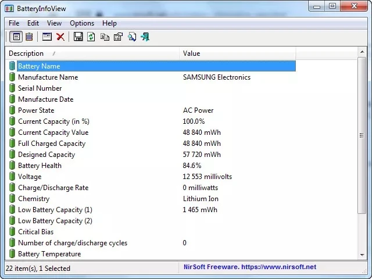Click battery icon beside Current Capacity (in %)
Viewport: 372px width, 279px height.
12,121
